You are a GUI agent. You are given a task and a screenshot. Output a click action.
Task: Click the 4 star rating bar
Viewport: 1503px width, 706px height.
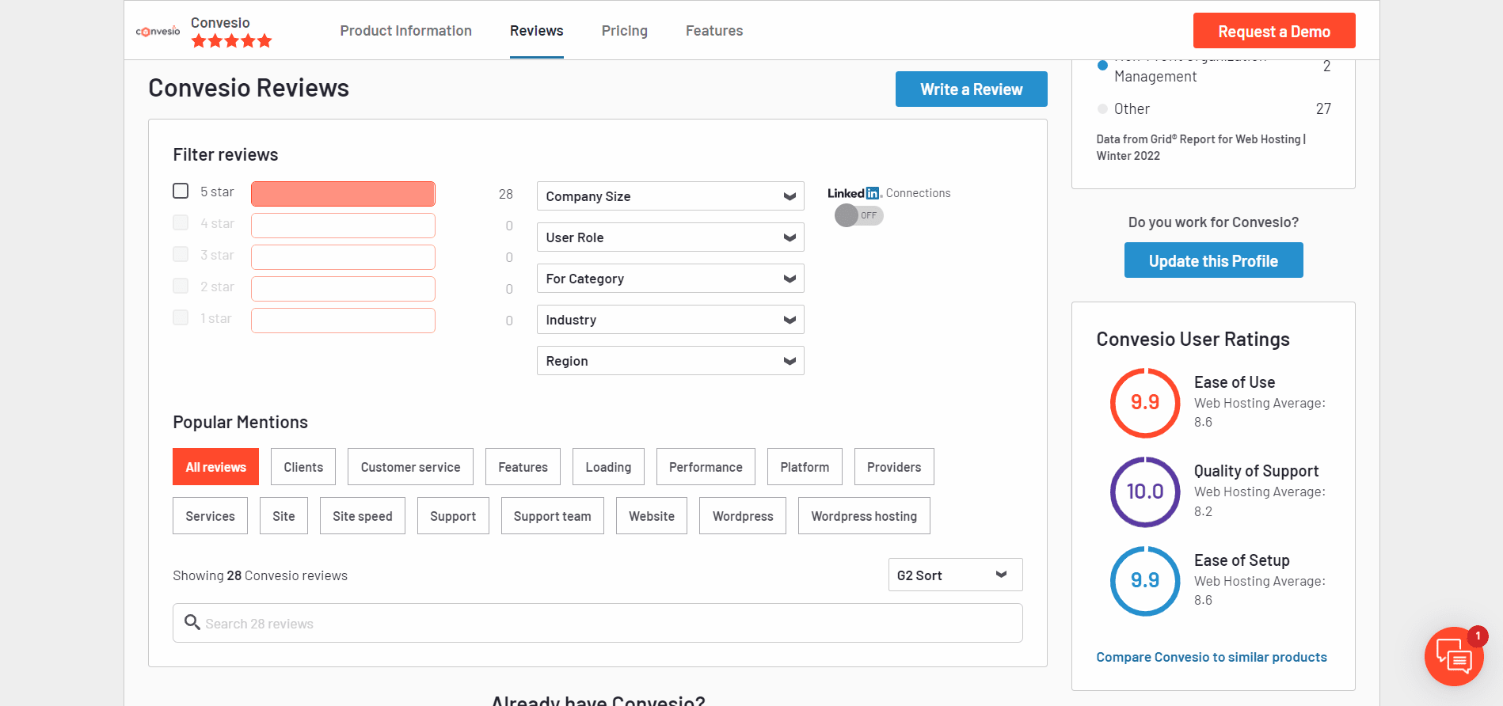coord(343,226)
